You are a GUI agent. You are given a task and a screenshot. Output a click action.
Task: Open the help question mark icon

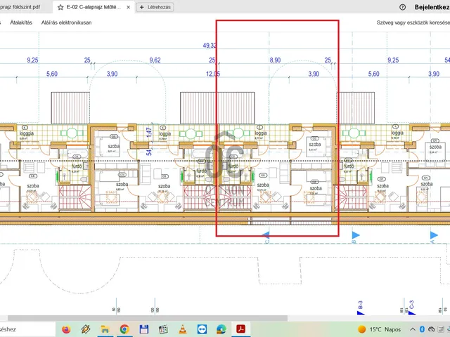pos(402,7)
